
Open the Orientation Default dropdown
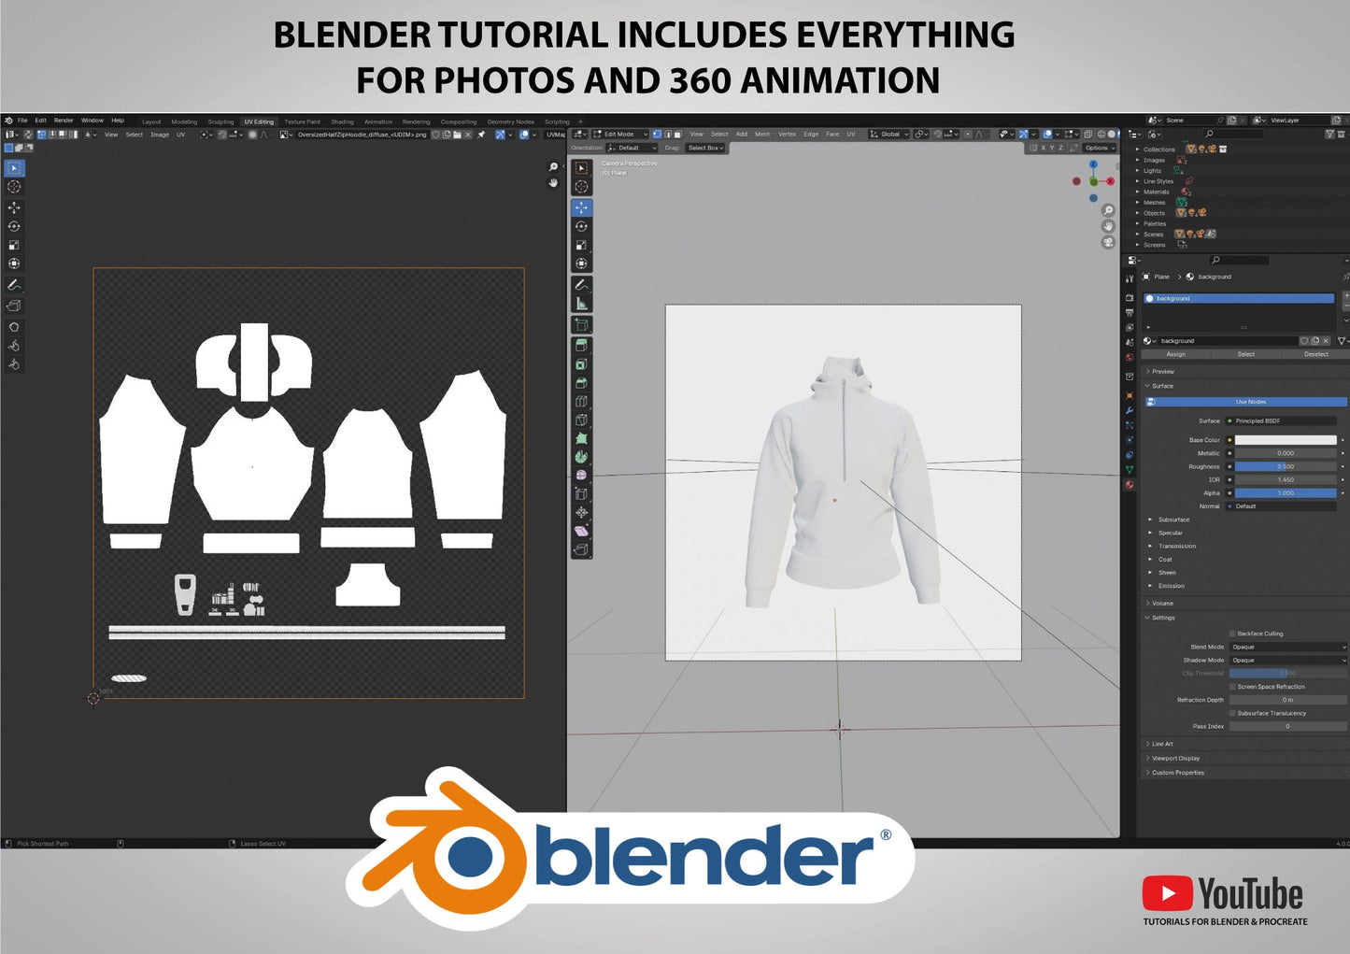pyautogui.click(x=632, y=148)
